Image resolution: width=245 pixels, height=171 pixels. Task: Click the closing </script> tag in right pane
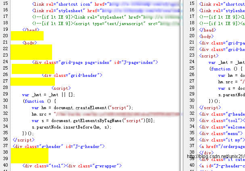click(x=210, y=108)
